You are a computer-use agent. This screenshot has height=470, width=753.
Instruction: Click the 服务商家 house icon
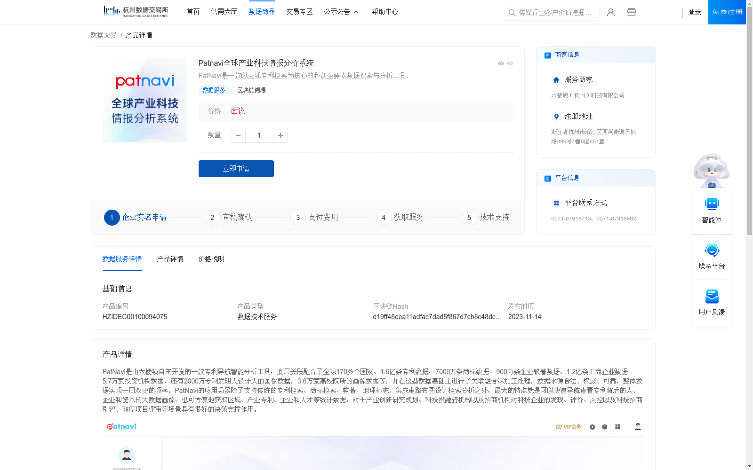pos(556,80)
